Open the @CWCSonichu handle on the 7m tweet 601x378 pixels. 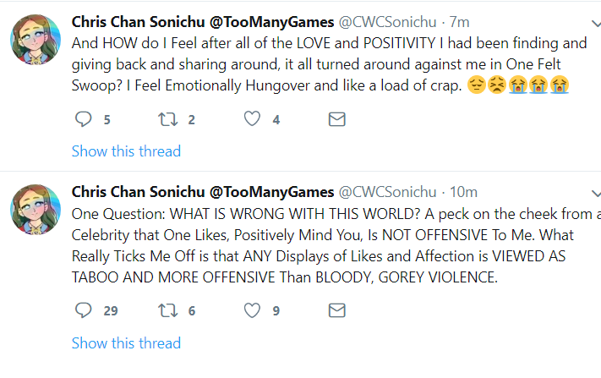coord(387,22)
